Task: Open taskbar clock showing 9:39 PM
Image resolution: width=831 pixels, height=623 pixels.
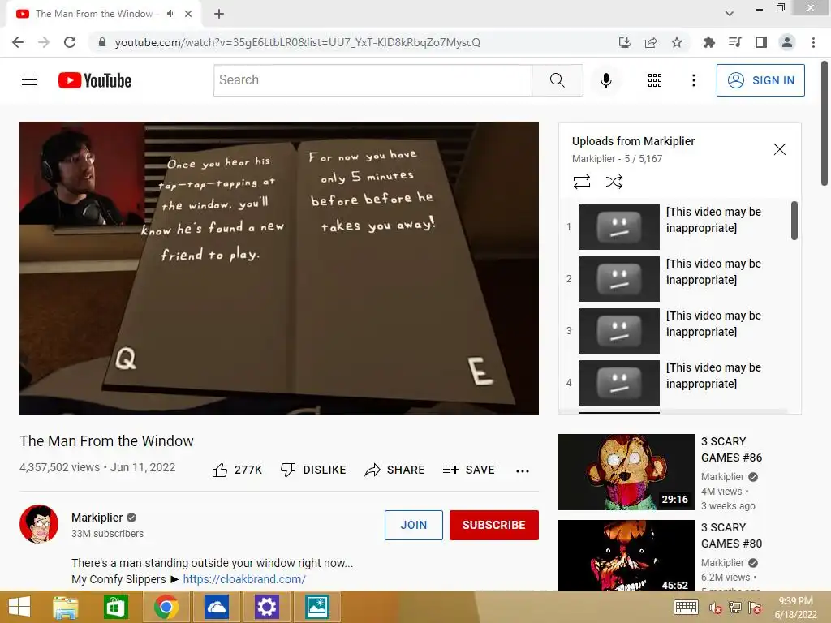Action: tap(795, 607)
